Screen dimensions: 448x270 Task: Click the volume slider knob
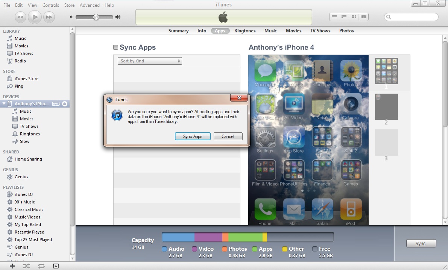coord(96,17)
